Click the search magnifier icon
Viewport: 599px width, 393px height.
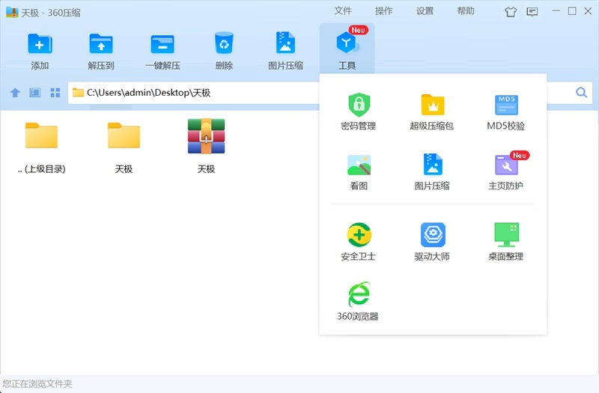[x=581, y=93]
